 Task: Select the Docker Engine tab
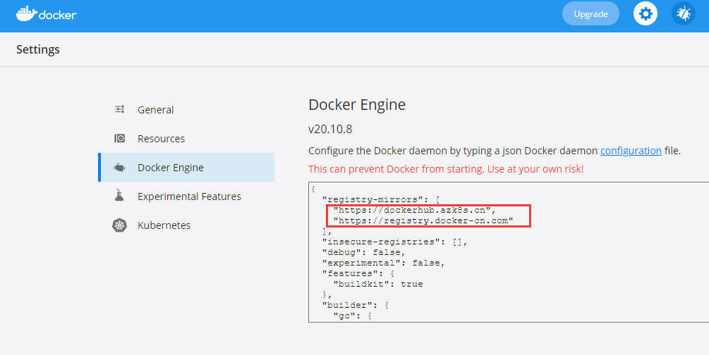pos(186,167)
